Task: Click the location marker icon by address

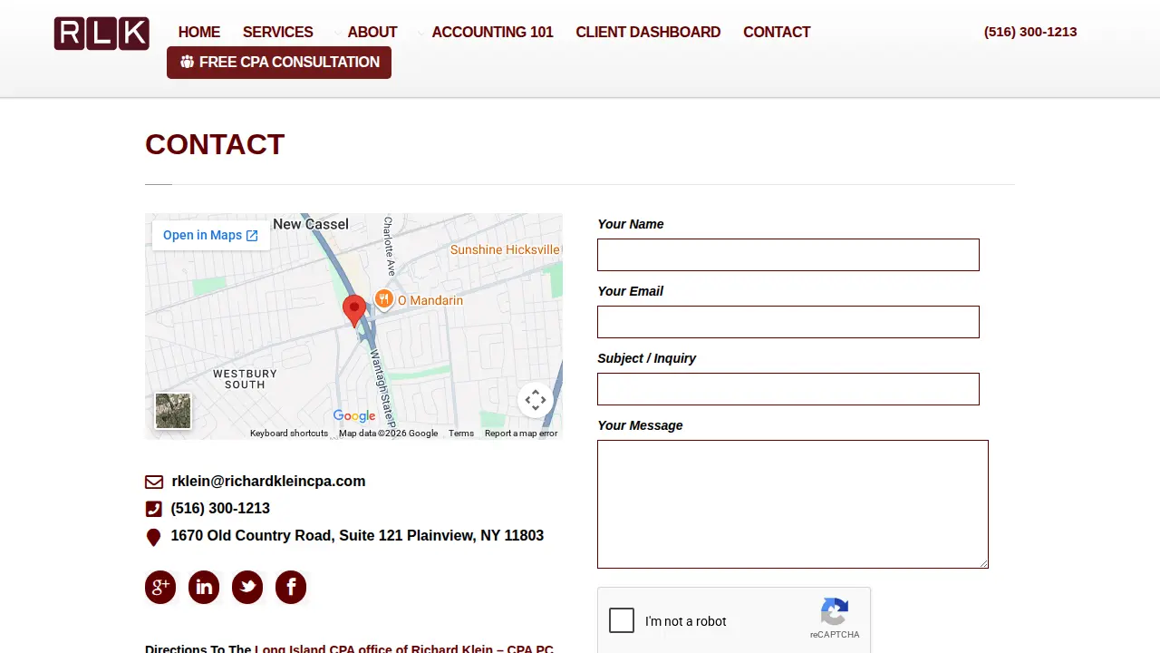Action: (x=153, y=537)
